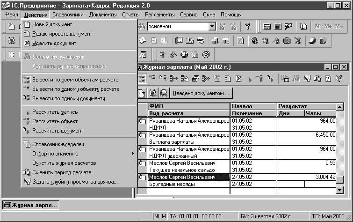This screenshot has width=353, height=222.
Task: Click the people icon beside Введено документом
Action: (153, 93)
